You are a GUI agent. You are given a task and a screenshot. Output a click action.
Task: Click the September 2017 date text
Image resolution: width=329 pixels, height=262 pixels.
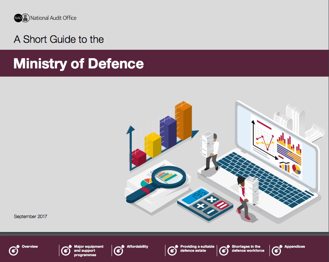coord(30,217)
